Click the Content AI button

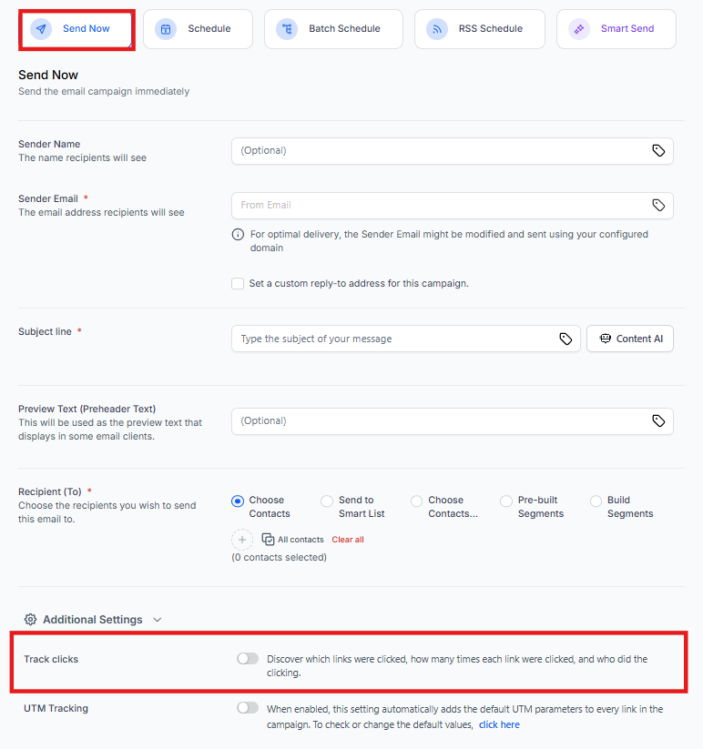coord(630,339)
